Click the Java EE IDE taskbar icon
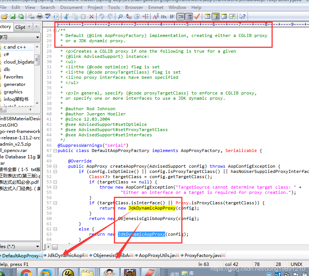The width and height of the screenshot is (309, 276). [x=130, y=273]
